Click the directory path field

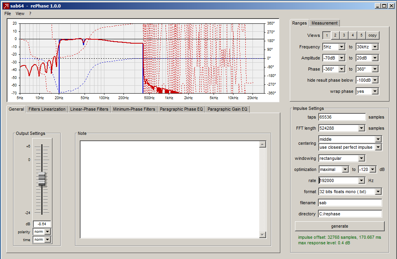point(350,214)
